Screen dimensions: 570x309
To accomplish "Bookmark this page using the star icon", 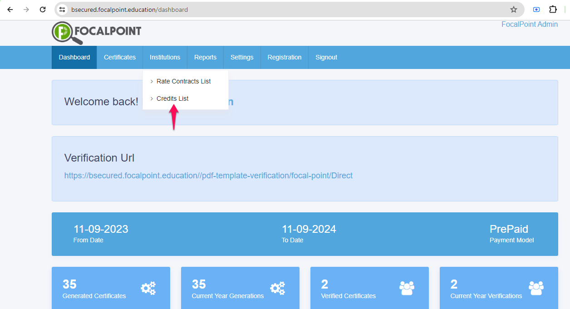I will click(x=513, y=9).
